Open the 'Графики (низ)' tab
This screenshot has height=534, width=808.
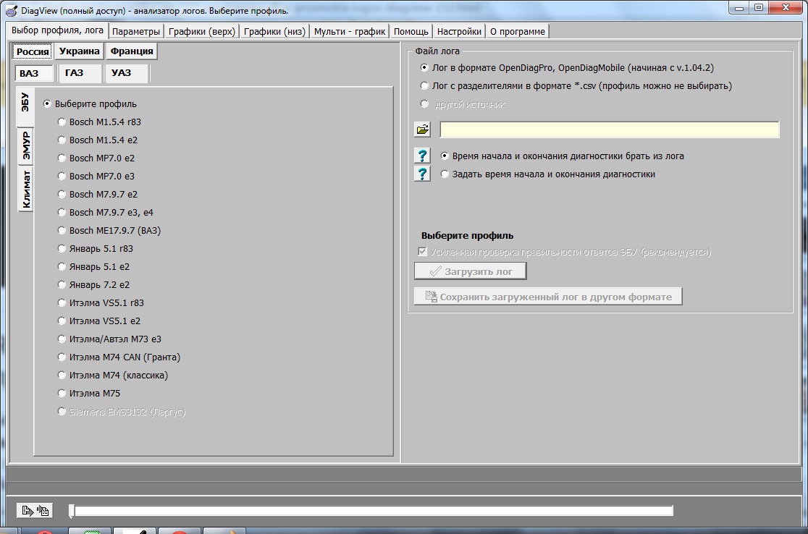point(274,31)
